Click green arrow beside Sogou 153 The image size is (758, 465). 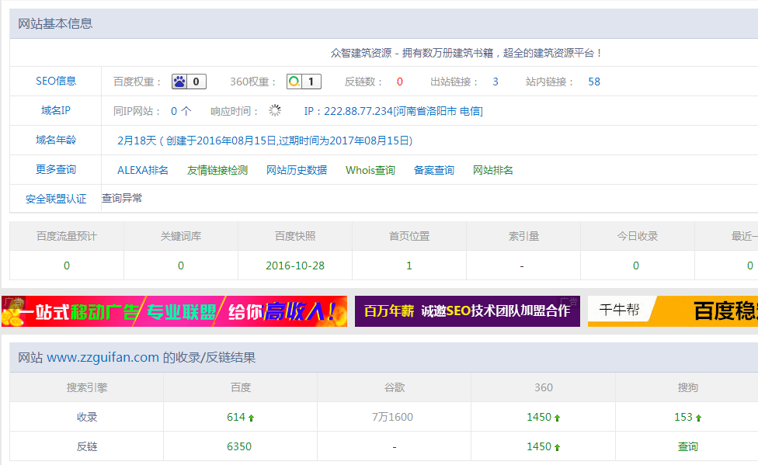(698, 418)
